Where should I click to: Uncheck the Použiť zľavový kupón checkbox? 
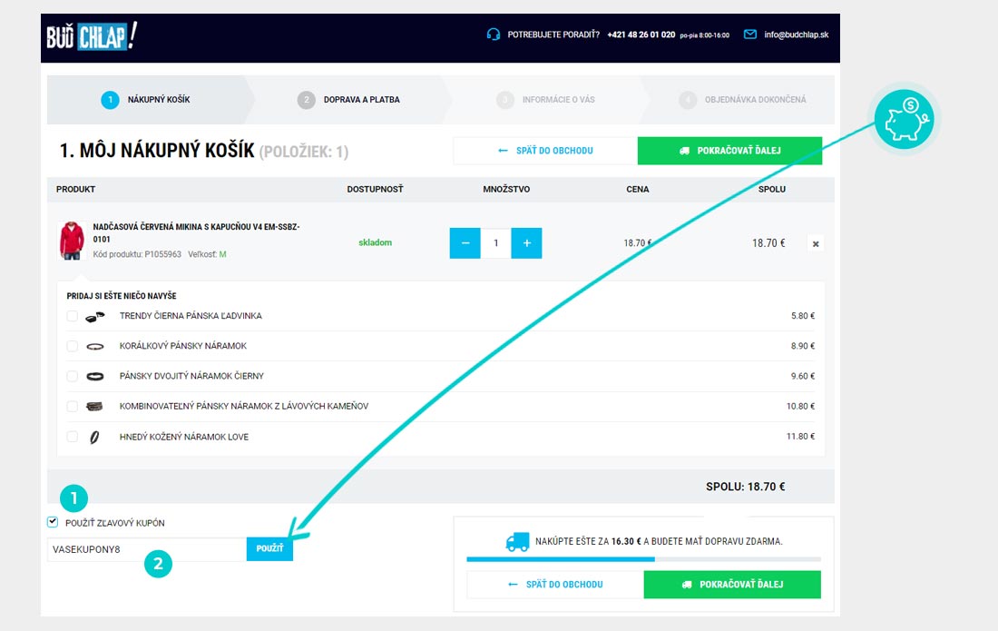(x=53, y=522)
